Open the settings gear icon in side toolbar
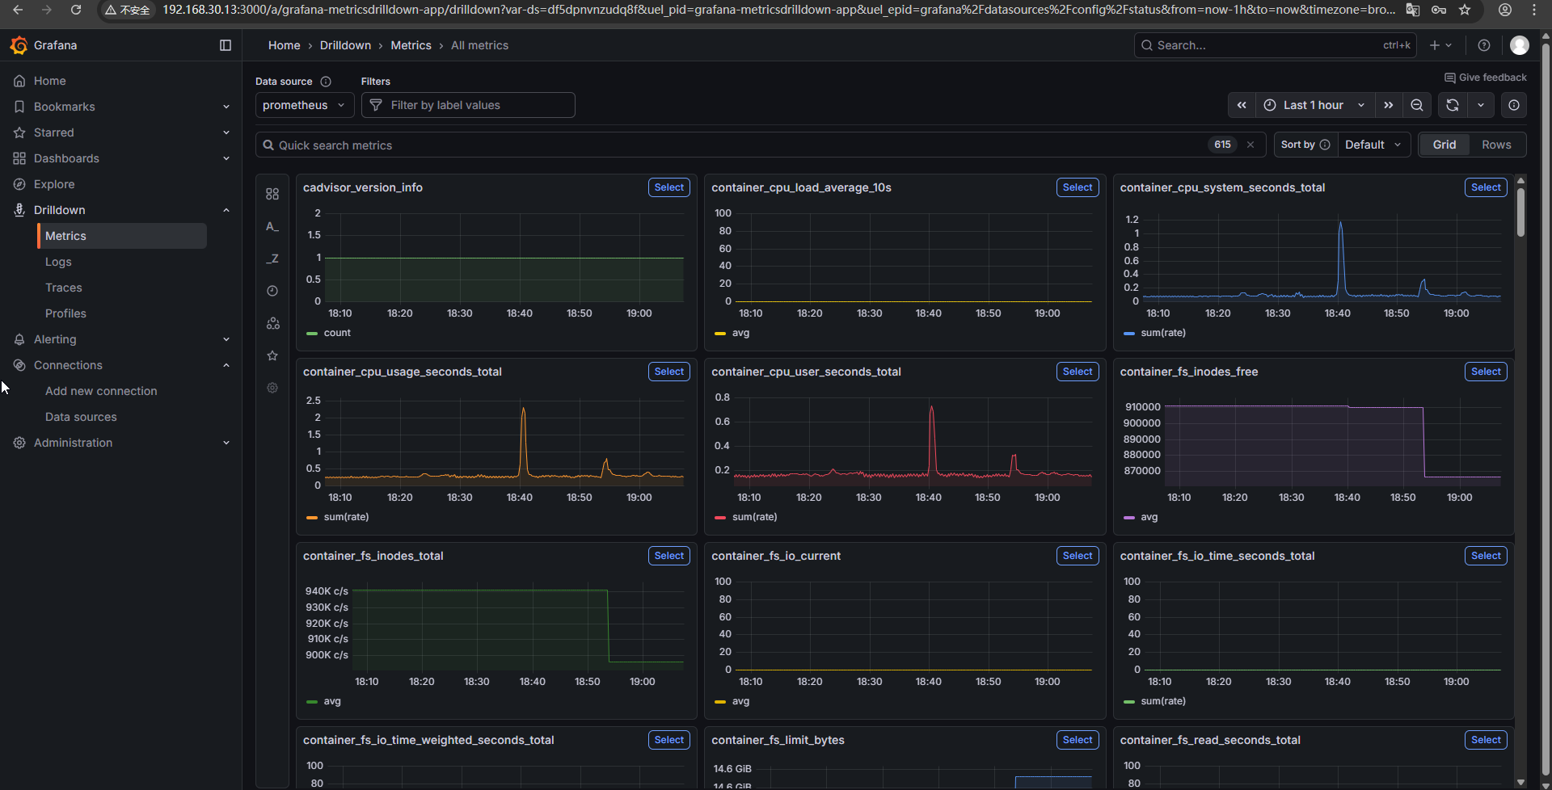Image resolution: width=1552 pixels, height=790 pixels. point(272,388)
